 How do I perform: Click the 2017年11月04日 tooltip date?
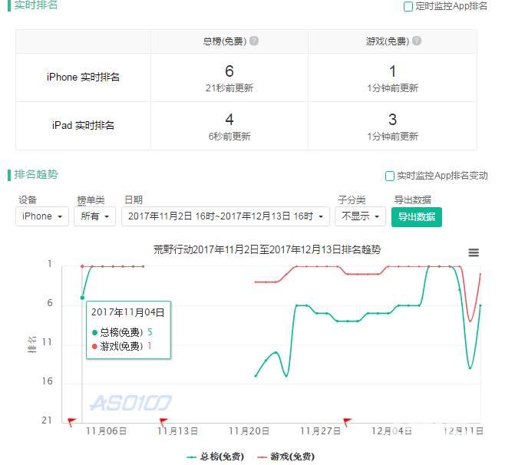coord(128,312)
